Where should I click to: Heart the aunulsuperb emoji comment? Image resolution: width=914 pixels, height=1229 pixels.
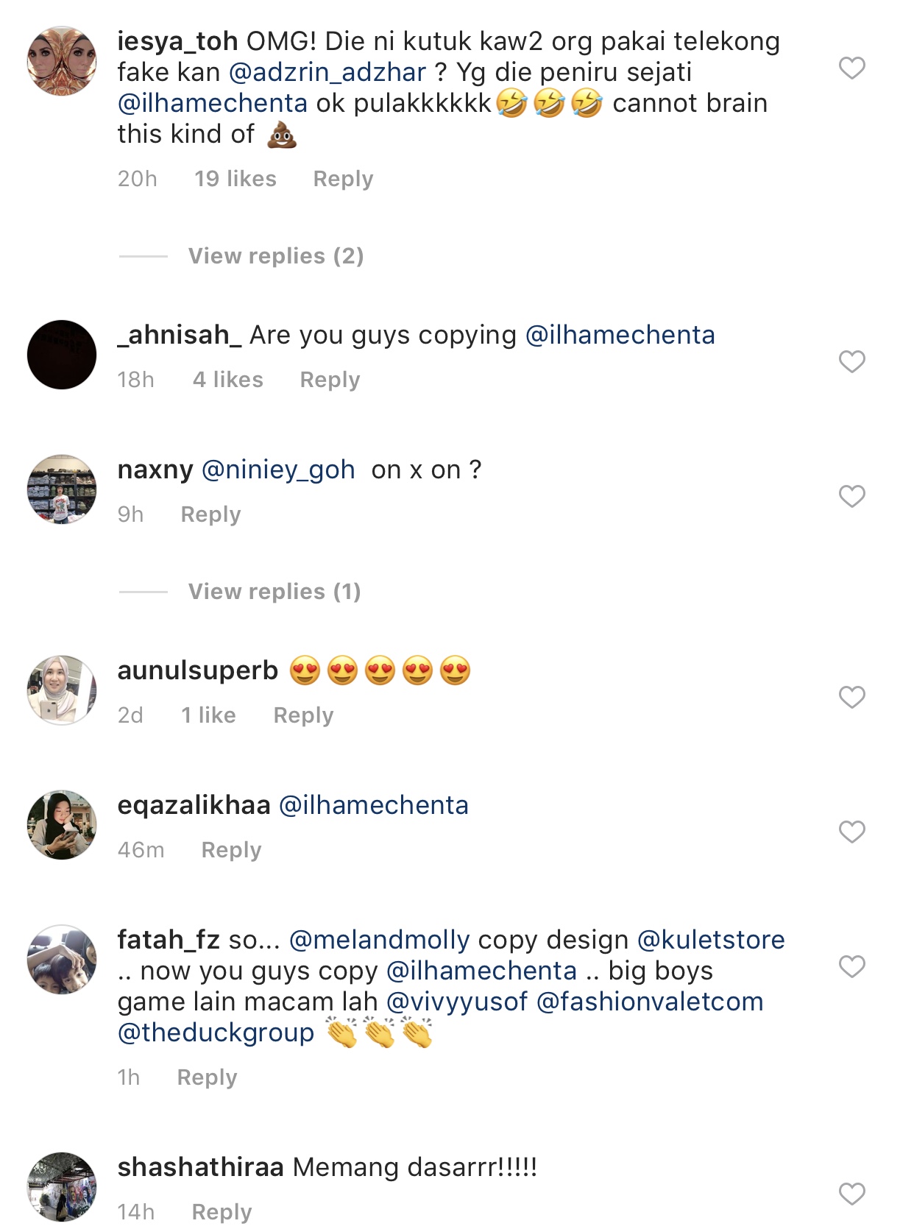click(851, 697)
